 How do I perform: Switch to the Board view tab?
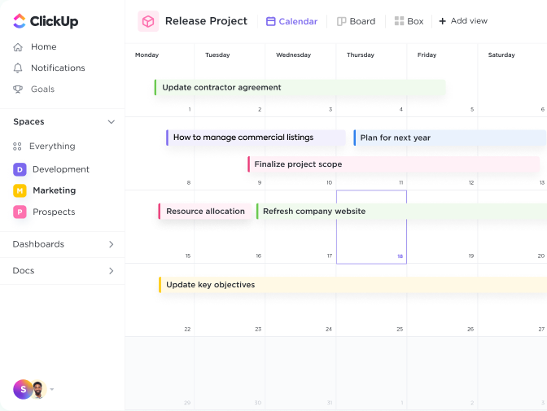click(356, 21)
